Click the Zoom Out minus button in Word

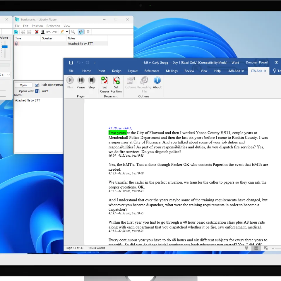273,248
